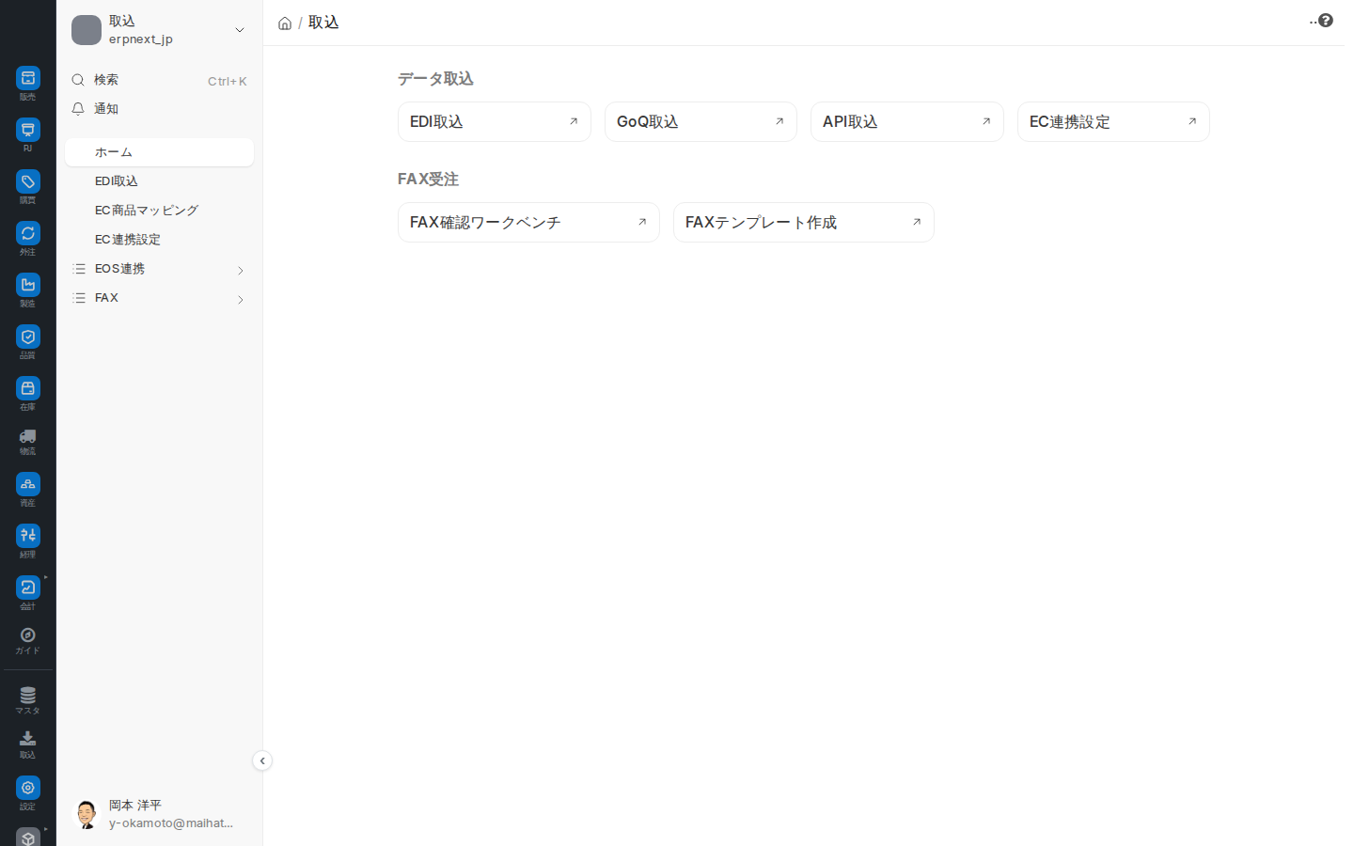1354x846 pixels.
Task: Click the user avatar photo
Action: pyautogui.click(x=87, y=814)
